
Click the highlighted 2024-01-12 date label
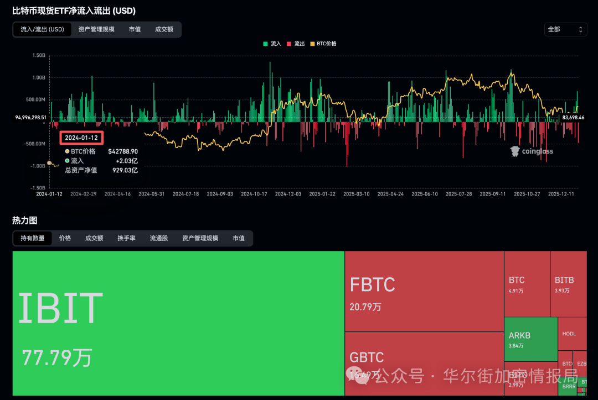[x=81, y=138]
